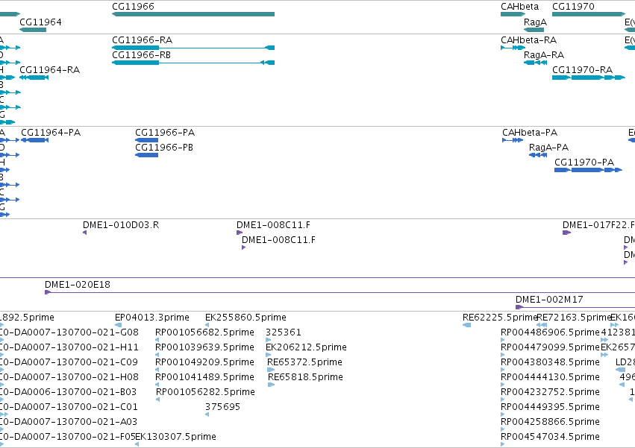635x448 pixels.
Task: Click the CG11964 gene label
Action: [x=40, y=22]
